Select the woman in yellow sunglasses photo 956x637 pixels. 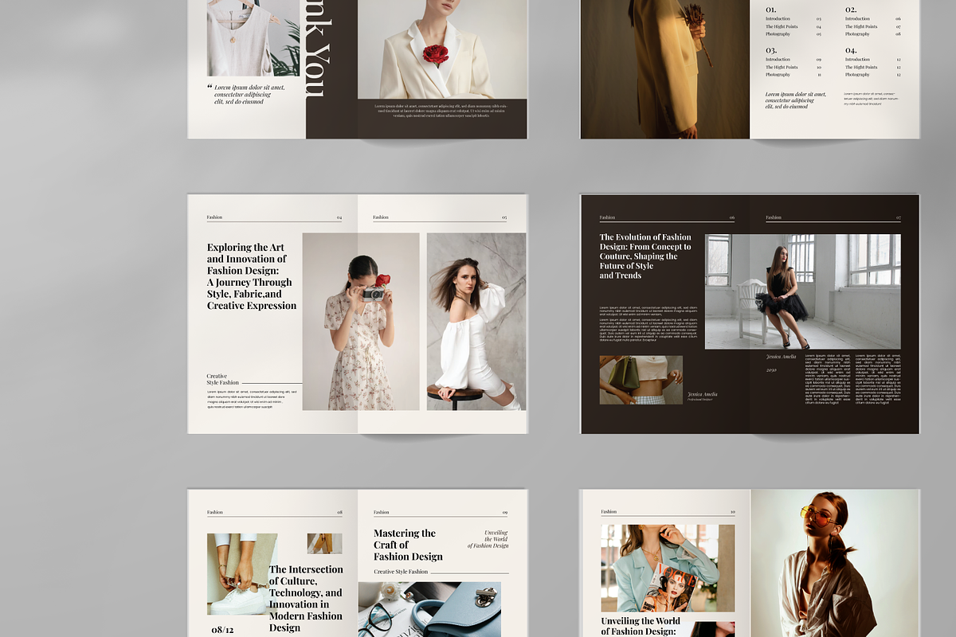click(835, 563)
